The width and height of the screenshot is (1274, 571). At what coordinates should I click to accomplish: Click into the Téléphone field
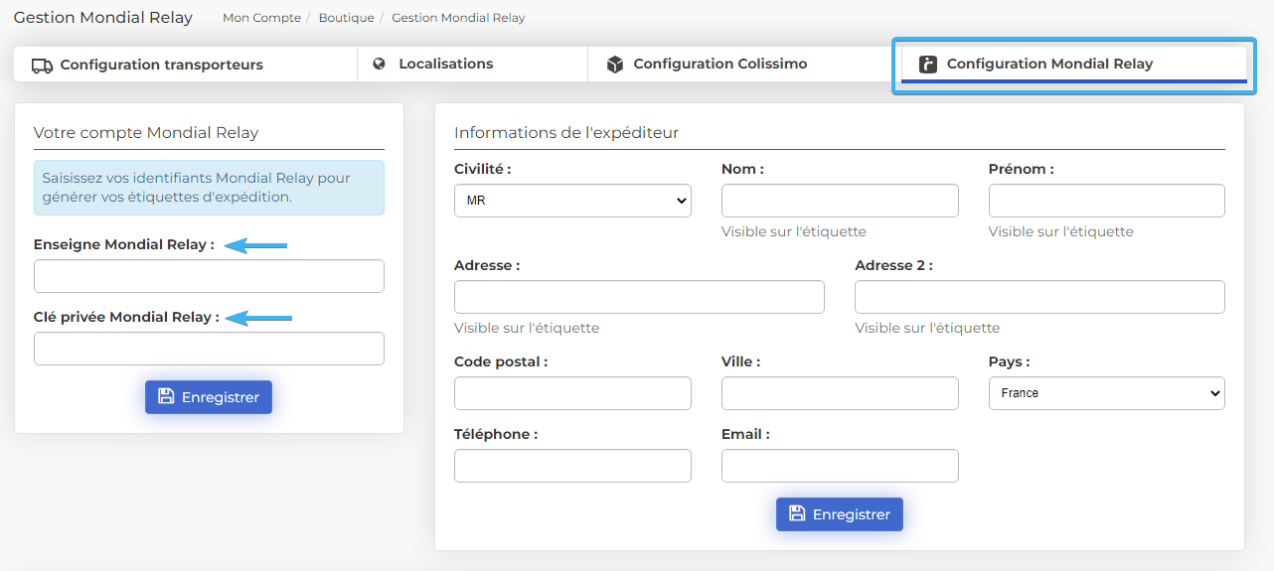pos(572,466)
